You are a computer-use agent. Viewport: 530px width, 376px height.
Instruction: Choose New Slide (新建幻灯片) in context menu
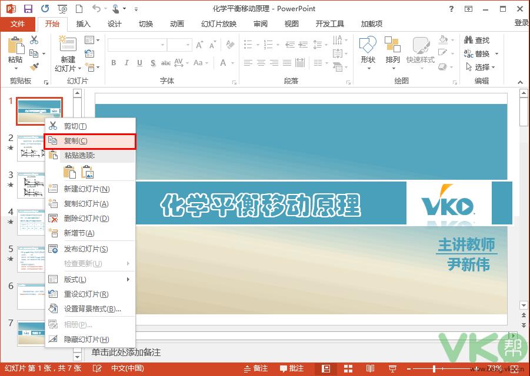click(x=90, y=189)
